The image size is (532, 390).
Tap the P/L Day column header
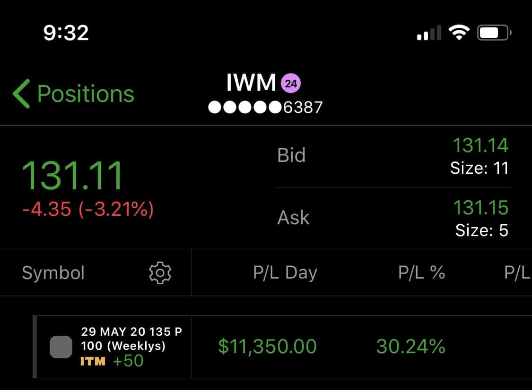285,273
